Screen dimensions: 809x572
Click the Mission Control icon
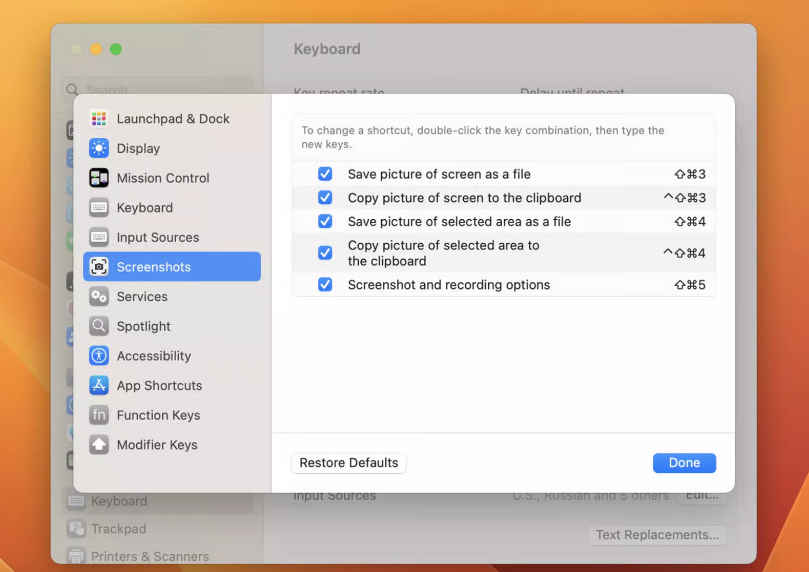pyautogui.click(x=99, y=178)
